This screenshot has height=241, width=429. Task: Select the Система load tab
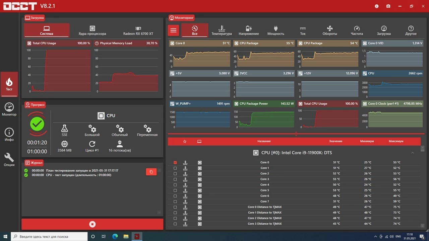point(47,30)
